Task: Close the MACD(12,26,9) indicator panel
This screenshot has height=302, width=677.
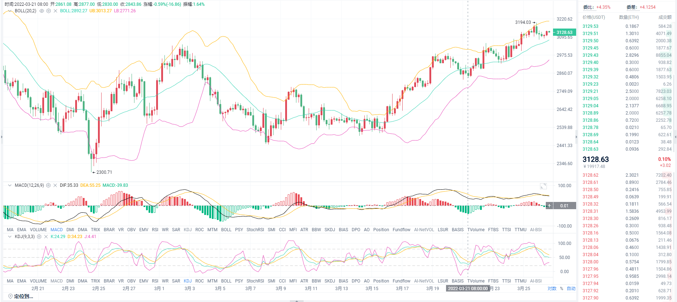Action: 55,185
